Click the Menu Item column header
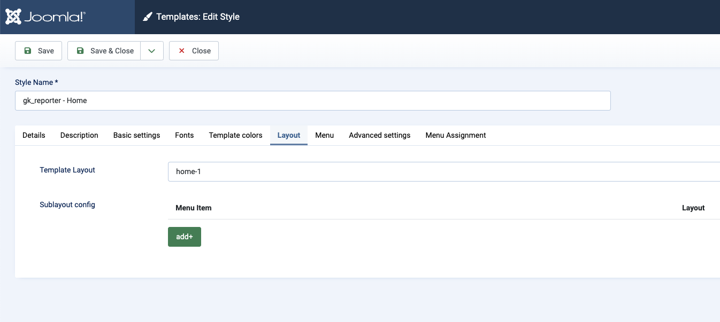720x322 pixels. click(194, 208)
